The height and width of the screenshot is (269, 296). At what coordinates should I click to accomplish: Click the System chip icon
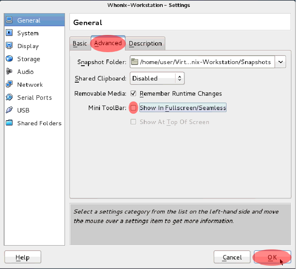coord(9,33)
